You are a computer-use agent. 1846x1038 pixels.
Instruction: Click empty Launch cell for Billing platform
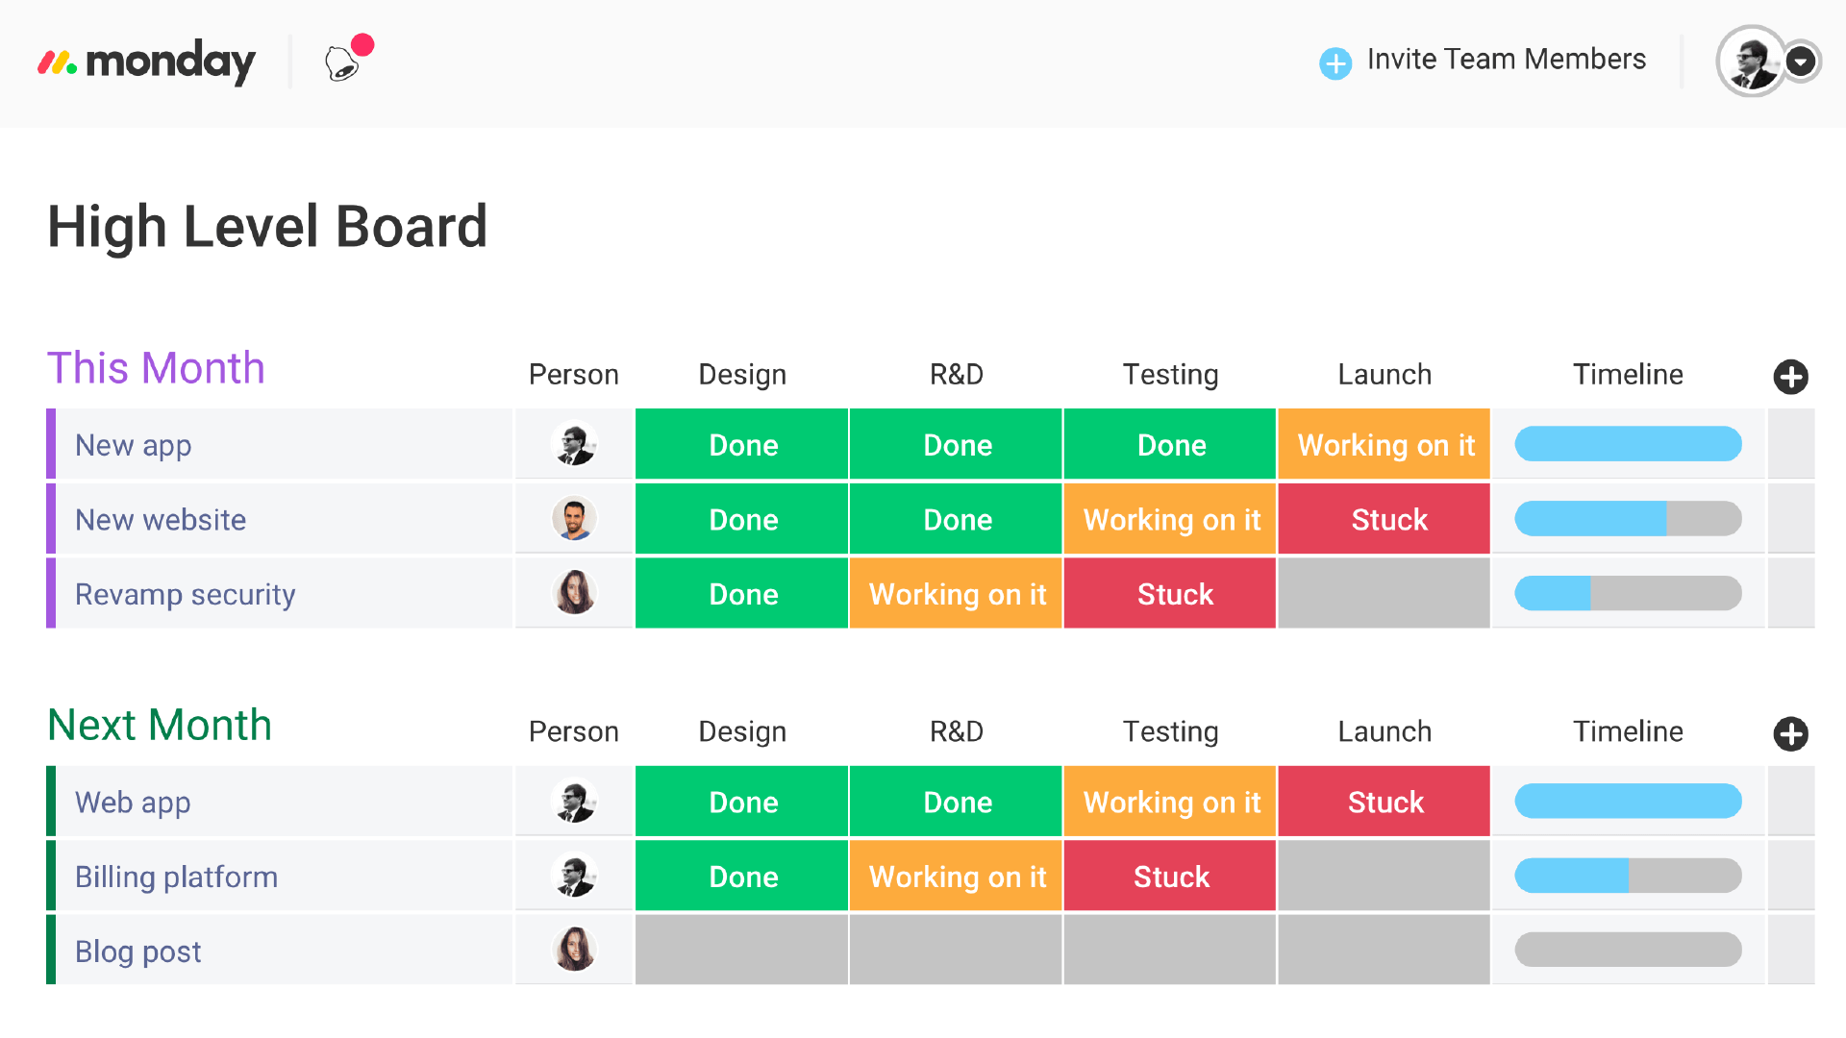[1384, 877]
